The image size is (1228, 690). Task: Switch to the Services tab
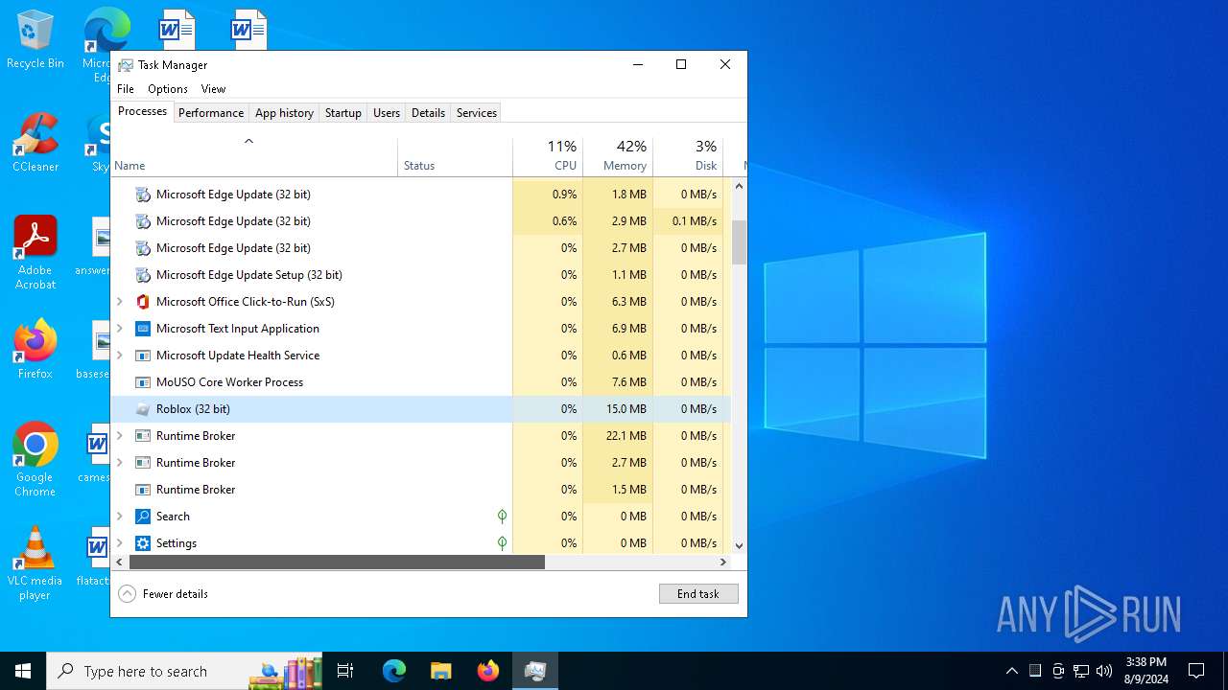(x=477, y=113)
